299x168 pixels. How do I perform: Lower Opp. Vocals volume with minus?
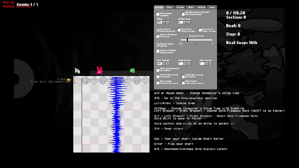tap(210, 63)
